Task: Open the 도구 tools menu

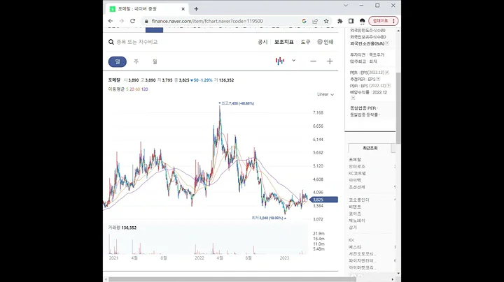Action: point(305,42)
